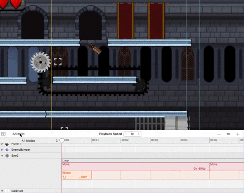
Task: Click the timeline playhead marker
Action: (62, 140)
